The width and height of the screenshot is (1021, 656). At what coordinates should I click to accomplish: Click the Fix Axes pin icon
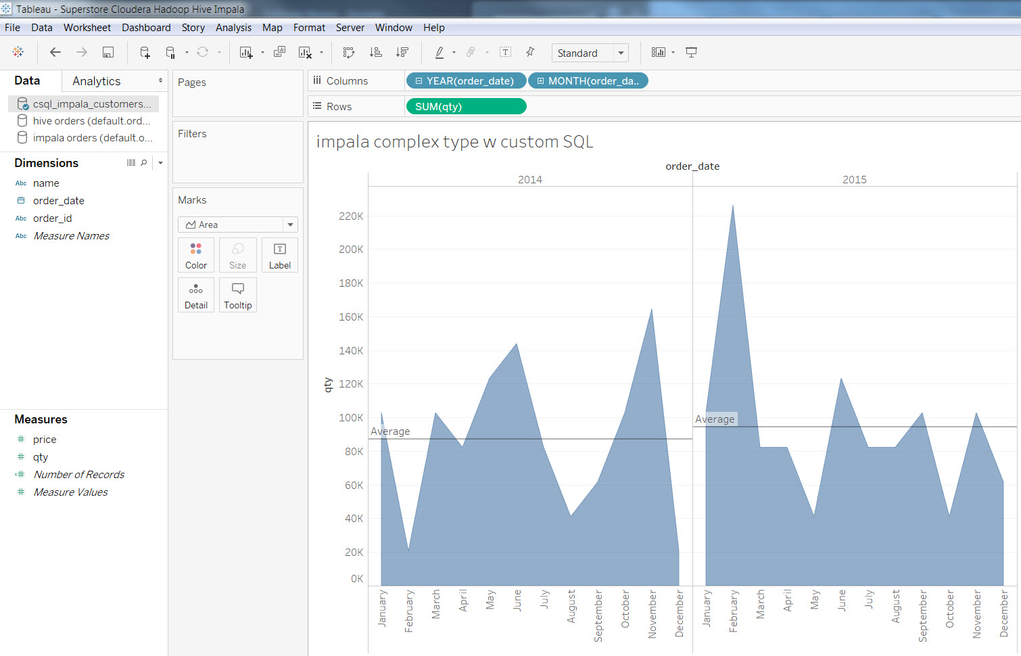click(530, 53)
